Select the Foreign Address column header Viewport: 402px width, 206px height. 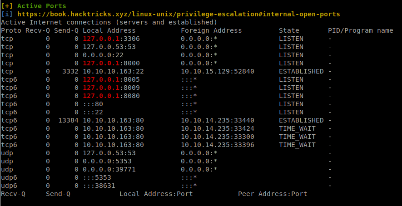point(211,30)
